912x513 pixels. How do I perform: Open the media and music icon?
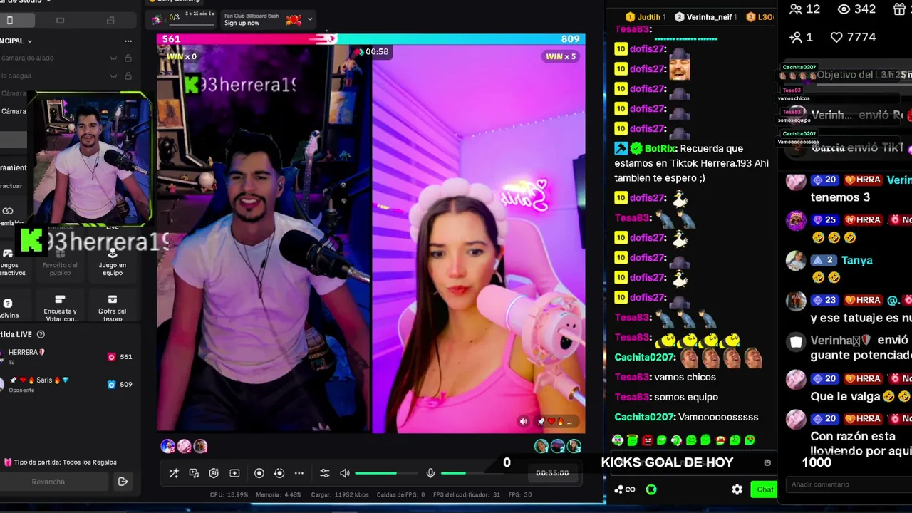click(194, 473)
